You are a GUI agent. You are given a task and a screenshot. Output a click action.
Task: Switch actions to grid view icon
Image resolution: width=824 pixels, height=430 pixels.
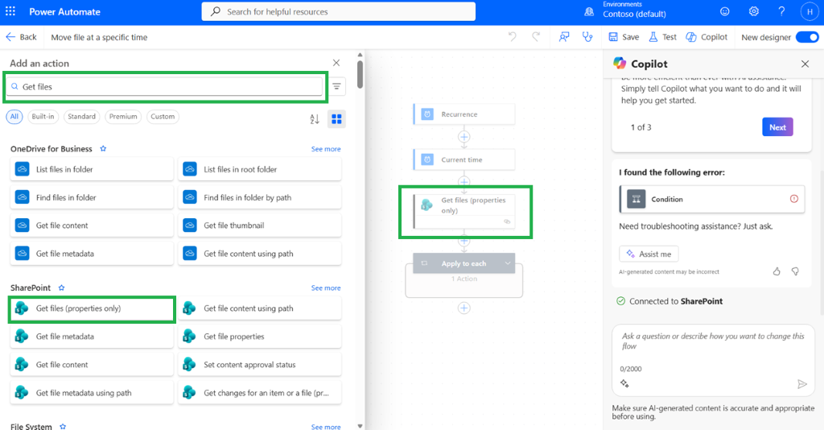pos(337,119)
